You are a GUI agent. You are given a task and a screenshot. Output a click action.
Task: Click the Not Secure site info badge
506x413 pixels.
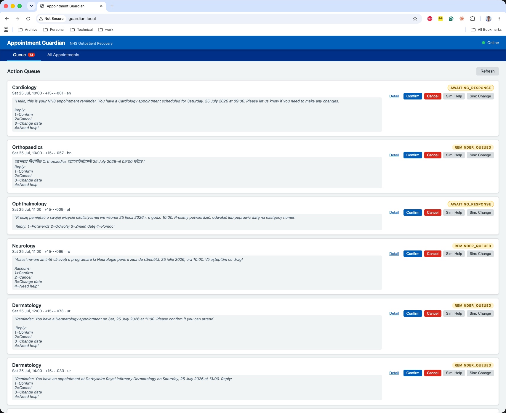[51, 19]
